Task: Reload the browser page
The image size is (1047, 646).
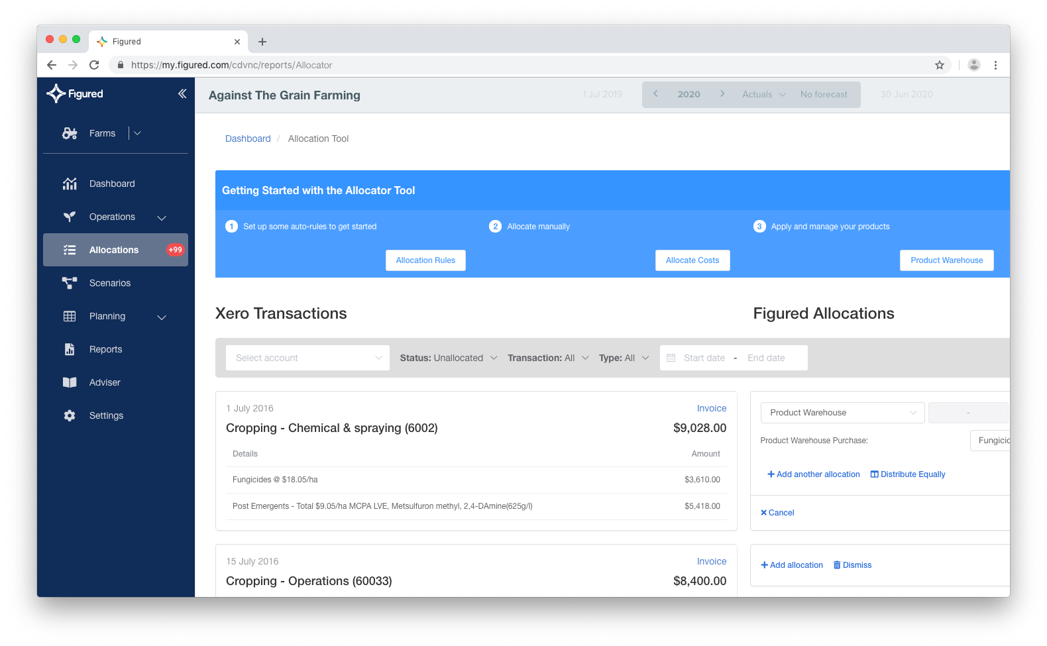Action: point(94,65)
